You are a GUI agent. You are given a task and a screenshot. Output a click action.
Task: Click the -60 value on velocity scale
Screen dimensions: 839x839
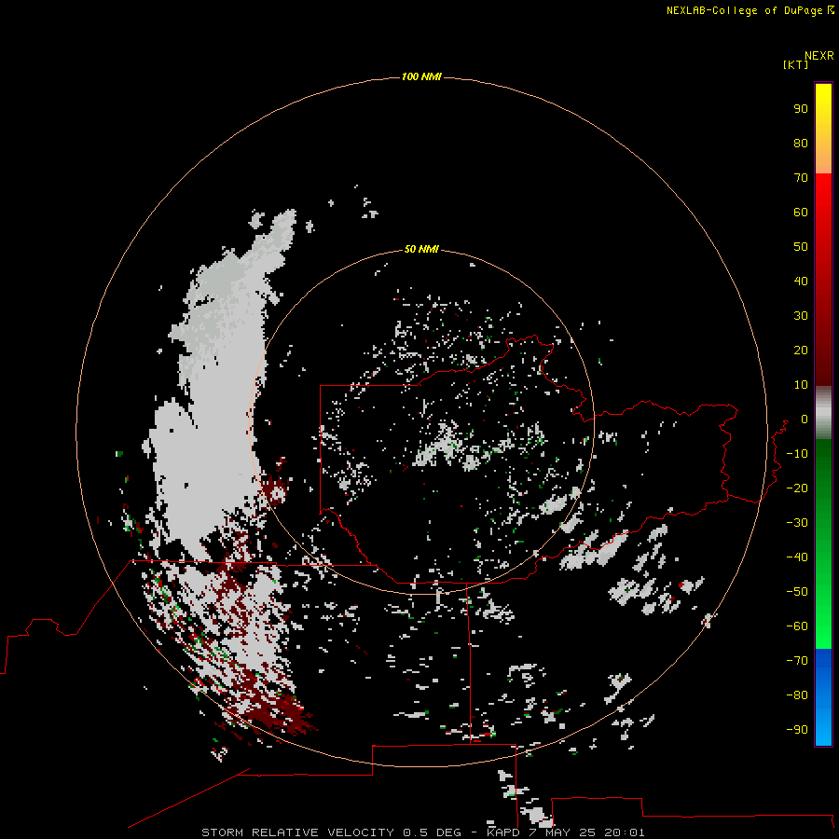click(x=797, y=626)
